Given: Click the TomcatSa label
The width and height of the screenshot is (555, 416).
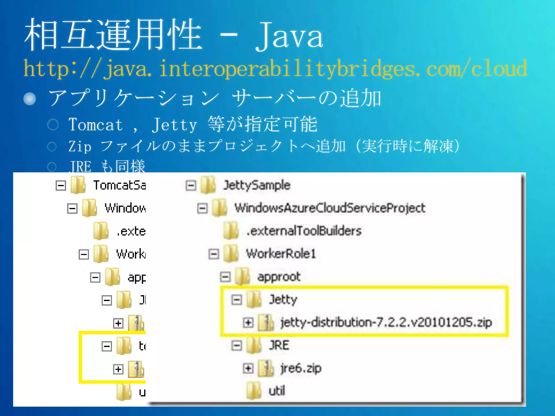Looking at the screenshot, I should pyautogui.click(x=120, y=185).
